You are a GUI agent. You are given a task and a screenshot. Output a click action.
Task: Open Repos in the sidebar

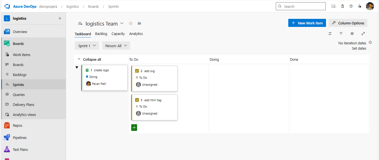tap(17, 126)
